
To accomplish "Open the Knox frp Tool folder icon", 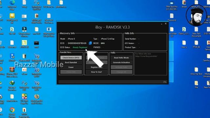I will pyautogui.click(x=196, y=71).
